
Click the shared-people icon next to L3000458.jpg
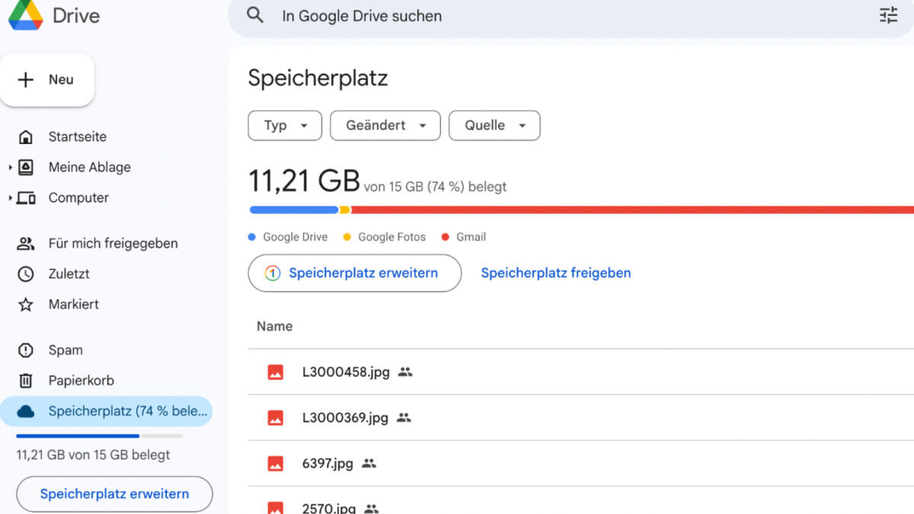pyautogui.click(x=405, y=372)
